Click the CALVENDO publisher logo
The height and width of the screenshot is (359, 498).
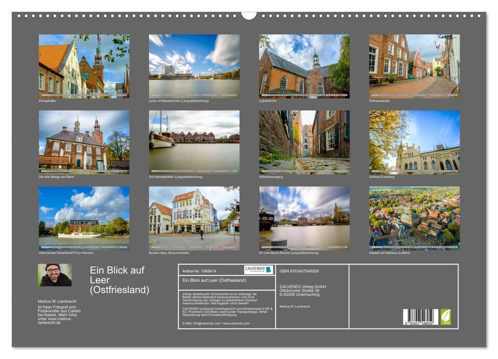(257, 269)
